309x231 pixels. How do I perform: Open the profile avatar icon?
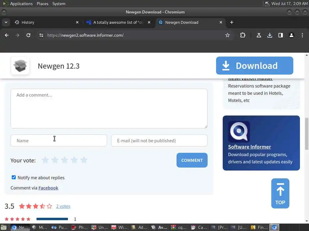(x=291, y=35)
